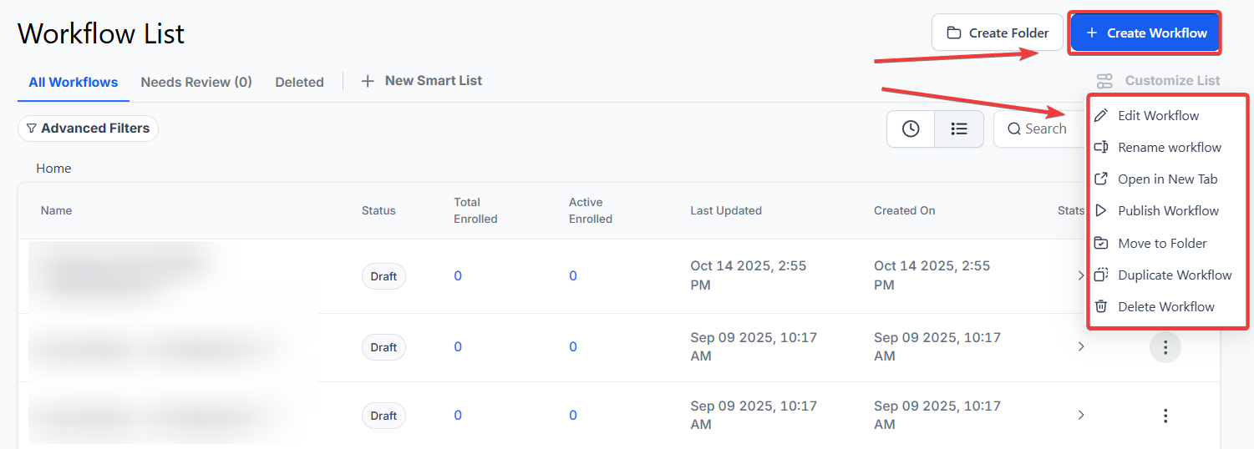The height and width of the screenshot is (449, 1254).
Task: Open three-dot menu on second Sep 09 row
Action: tap(1165, 346)
